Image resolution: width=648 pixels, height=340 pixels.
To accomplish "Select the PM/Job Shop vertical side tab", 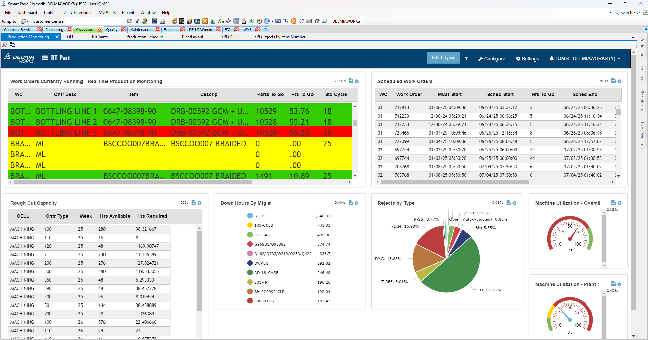I will 642,101.
